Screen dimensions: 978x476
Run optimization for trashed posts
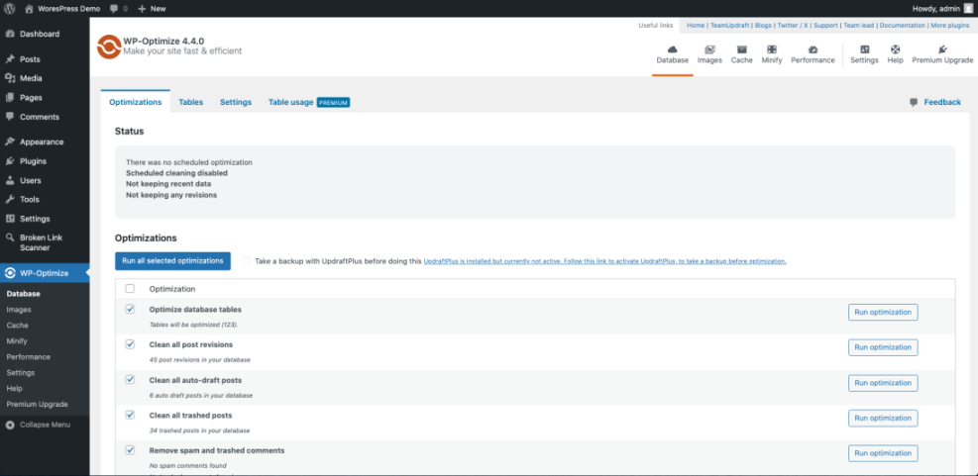click(883, 418)
